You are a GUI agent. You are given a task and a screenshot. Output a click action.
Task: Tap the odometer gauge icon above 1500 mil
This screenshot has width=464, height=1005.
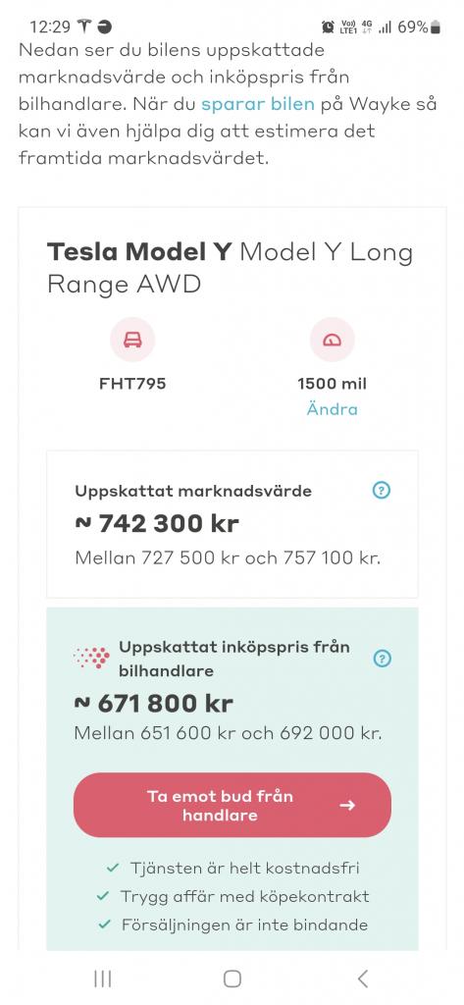pyautogui.click(x=332, y=340)
